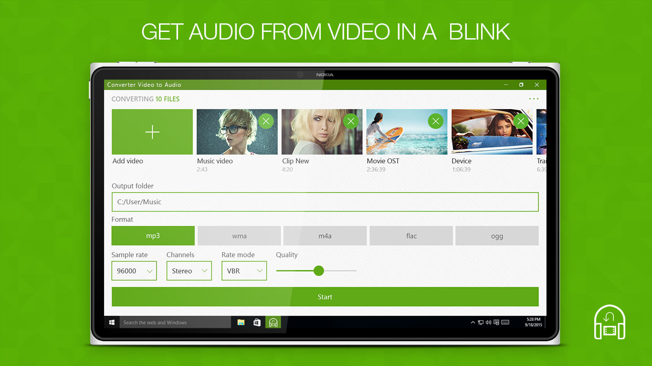Viewport: 652px width, 366px height.
Task: Click the Output folder path field
Action: point(325,202)
